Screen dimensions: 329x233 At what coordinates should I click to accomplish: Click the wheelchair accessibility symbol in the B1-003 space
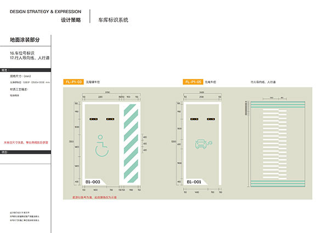(102, 146)
